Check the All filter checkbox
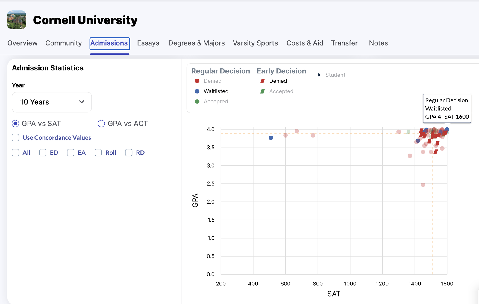Viewport: 479px width, 304px height. pos(16,153)
